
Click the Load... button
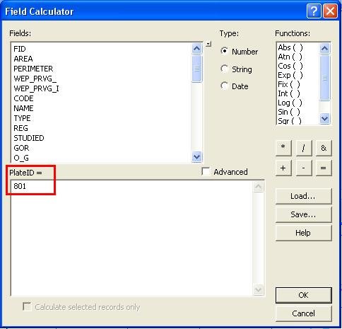point(303,196)
